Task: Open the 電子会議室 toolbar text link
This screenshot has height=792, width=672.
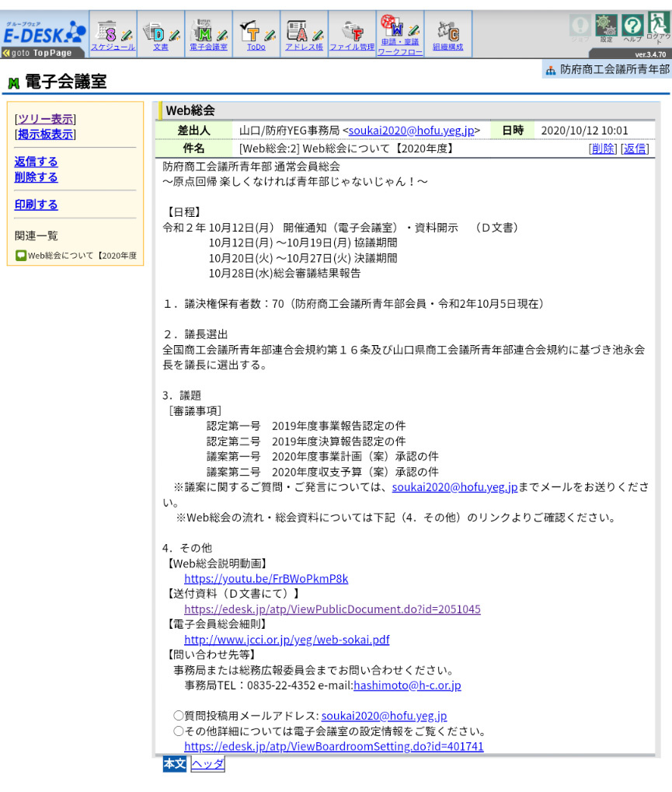Action: 208,47
